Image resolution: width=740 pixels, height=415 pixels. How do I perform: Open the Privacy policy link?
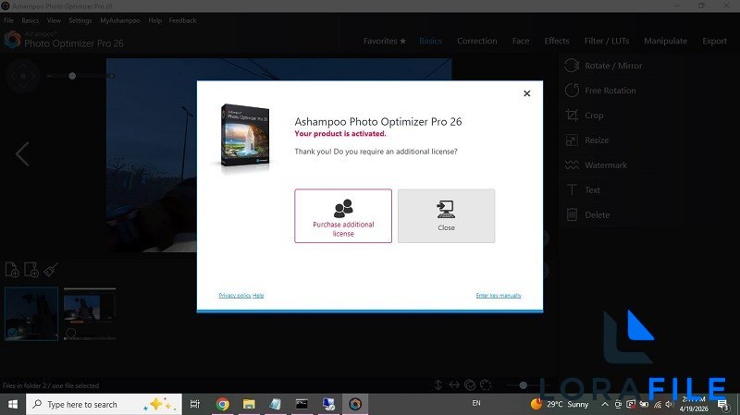(x=235, y=295)
